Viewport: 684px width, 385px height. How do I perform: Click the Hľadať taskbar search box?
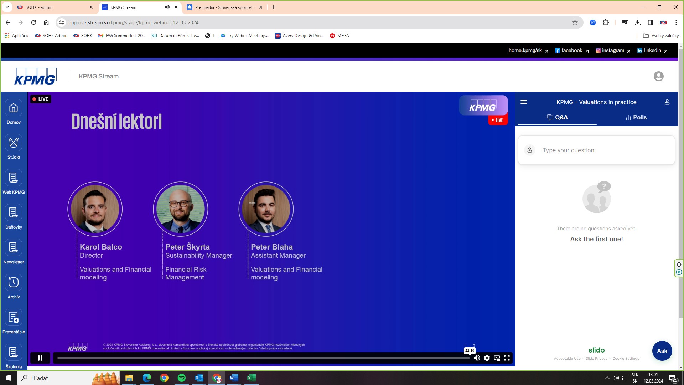[x=68, y=378]
